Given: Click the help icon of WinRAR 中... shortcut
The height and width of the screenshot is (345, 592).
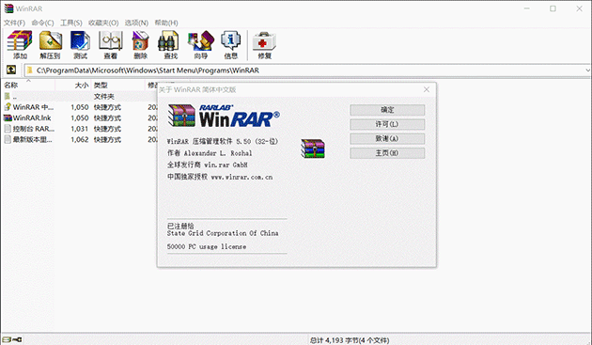Looking at the screenshot, I should [x=8, y=107].
